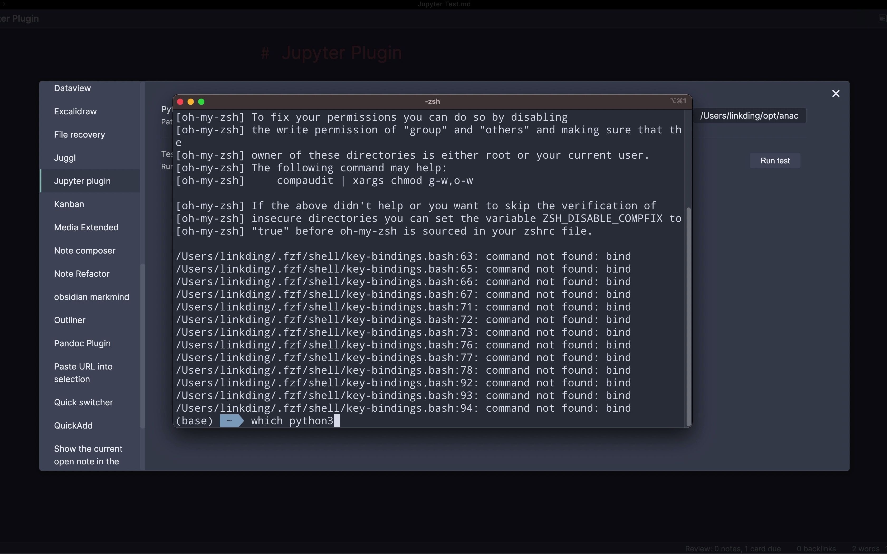The image size is (887, 554).
Task: Open QuickAdd plugin settings
Action: click(x=73, y=425)
